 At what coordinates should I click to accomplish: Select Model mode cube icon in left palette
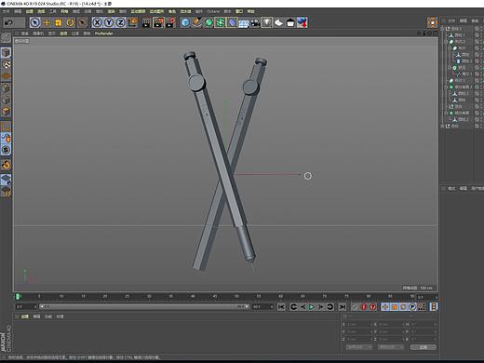tap(6, 52)
